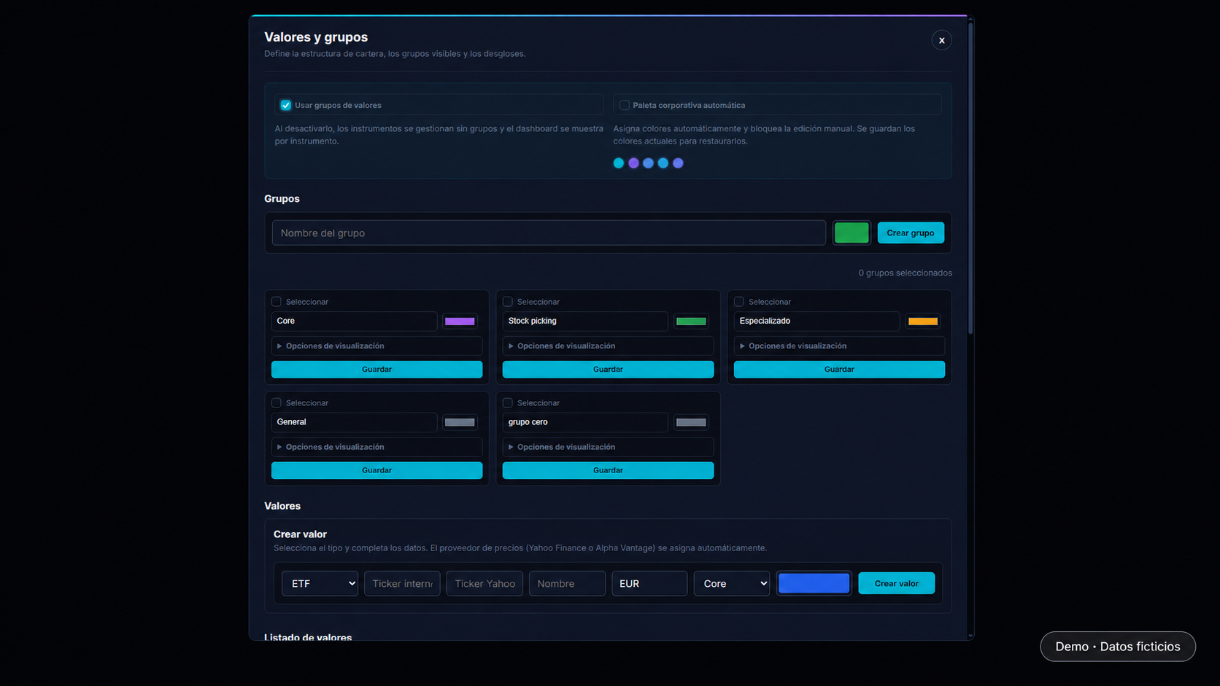1220x686 pixels.
Task: Select the Core group checkbox
Action: 277,301
